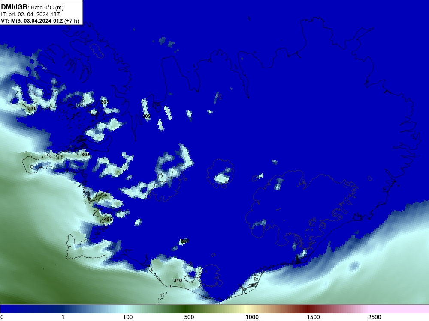Click the legend tick label 100
The width and height of the screenshot is (429, 321).
point(128,317)
